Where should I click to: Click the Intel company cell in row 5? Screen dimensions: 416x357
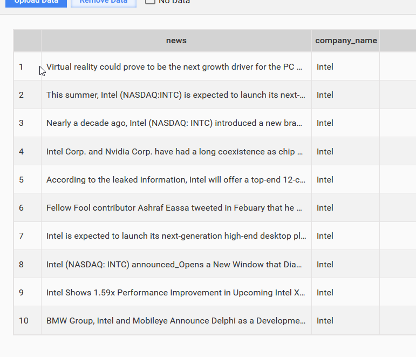[346, 179]
